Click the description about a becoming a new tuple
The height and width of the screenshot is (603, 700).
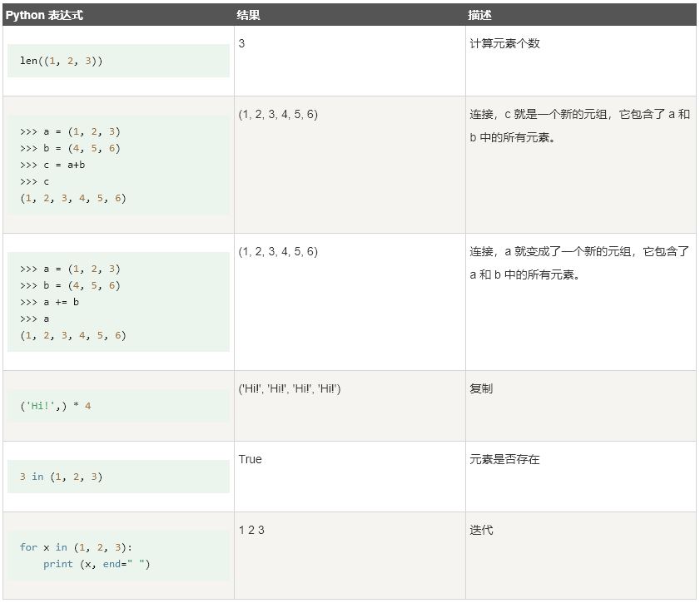(x=579, y=263)
